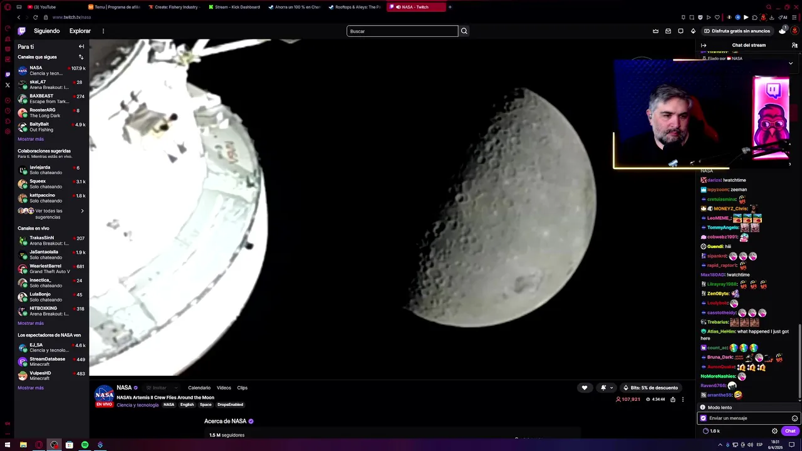The height and width of the screenshot is (451, 802).
Task: Click the Atlas_HeHim username in chat
Action: (x=721, y=331)
